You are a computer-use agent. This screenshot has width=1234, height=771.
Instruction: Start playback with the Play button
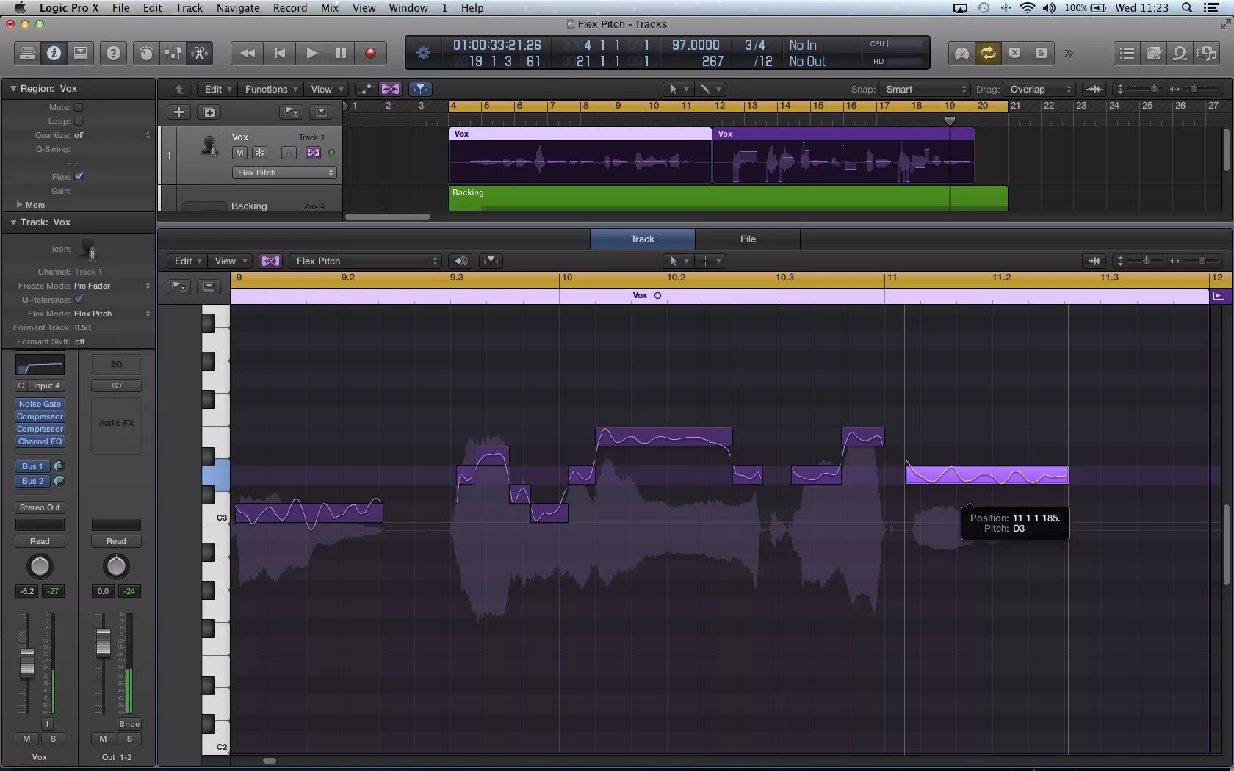tap(311, 53)
